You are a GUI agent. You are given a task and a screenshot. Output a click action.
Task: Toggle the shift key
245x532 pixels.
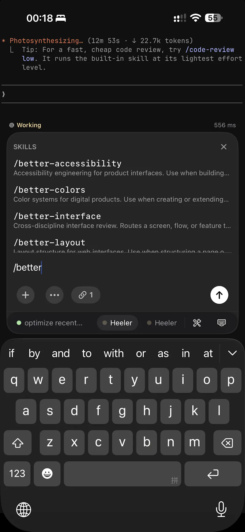(x=17, y=443)
